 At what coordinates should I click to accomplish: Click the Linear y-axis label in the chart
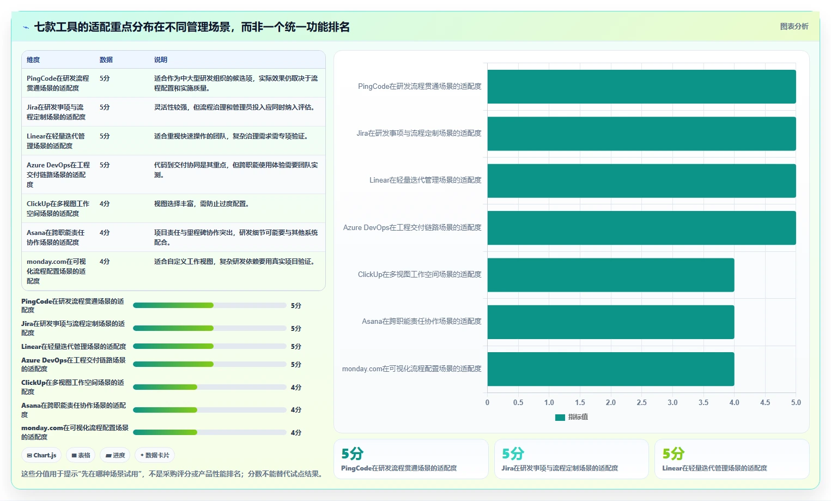pyautogui.click(x=426, y=180)
